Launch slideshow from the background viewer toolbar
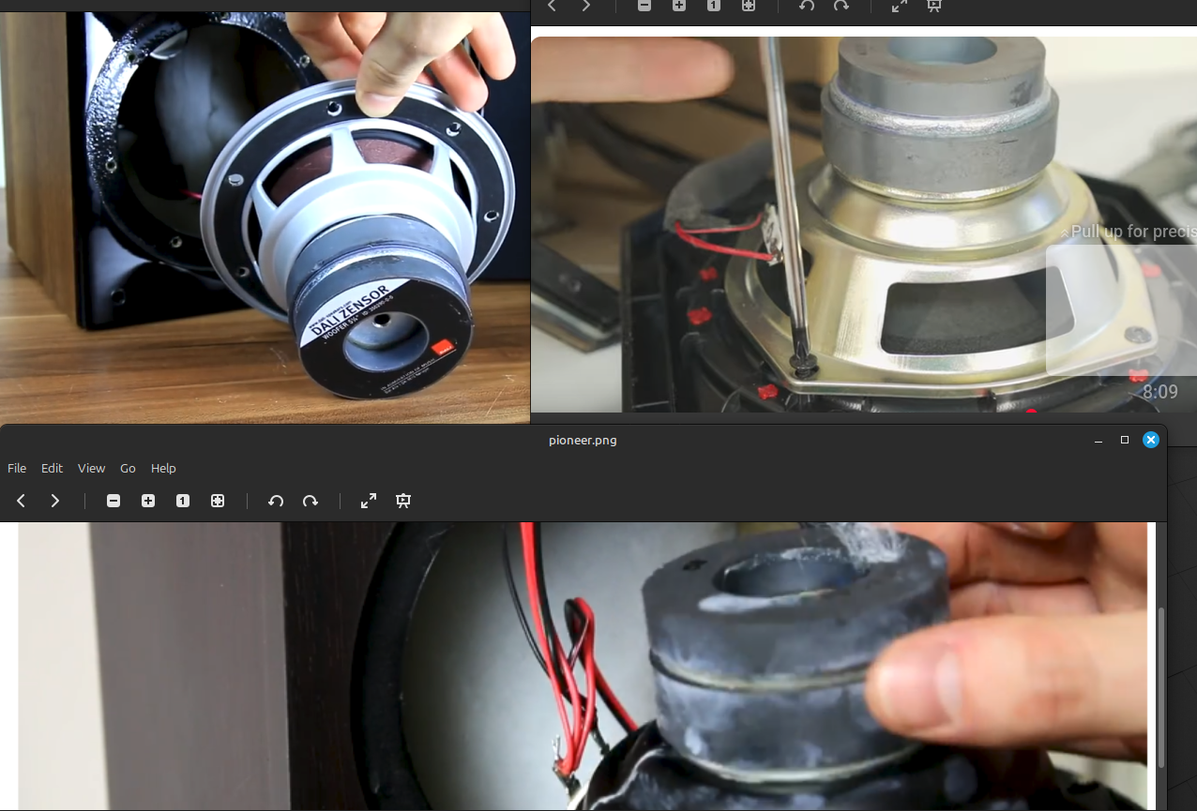 [x=934, y=6]
